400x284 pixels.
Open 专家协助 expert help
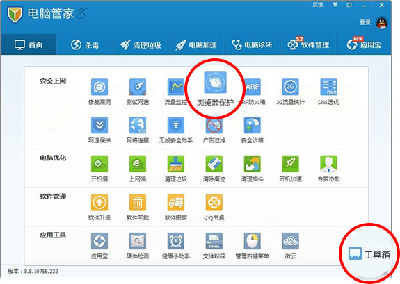tap(328, 169)
